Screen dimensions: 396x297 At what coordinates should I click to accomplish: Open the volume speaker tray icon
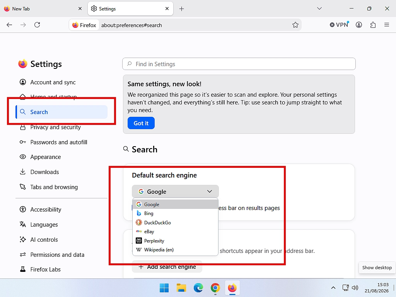[x=355, y=288]
